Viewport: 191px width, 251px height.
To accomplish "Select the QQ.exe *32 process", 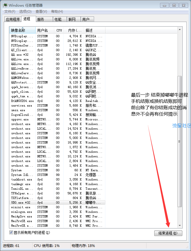I will click(57, 55).
